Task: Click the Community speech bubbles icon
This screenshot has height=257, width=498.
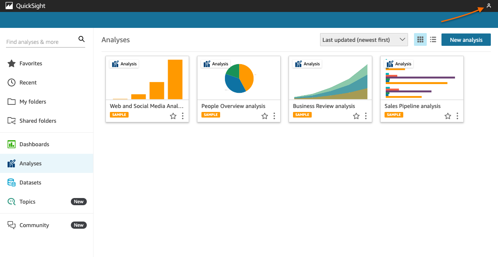Action: 12,225
